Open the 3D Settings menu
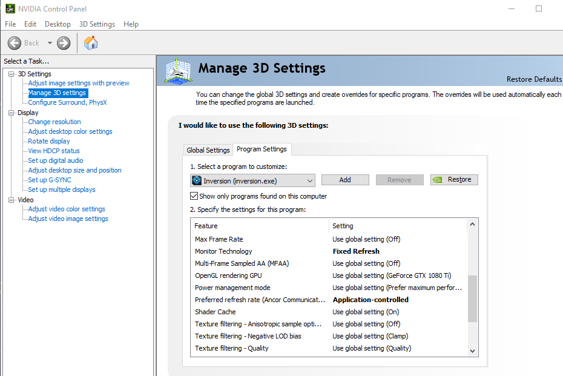Screen dimensions: 563x376 point(97,24)
